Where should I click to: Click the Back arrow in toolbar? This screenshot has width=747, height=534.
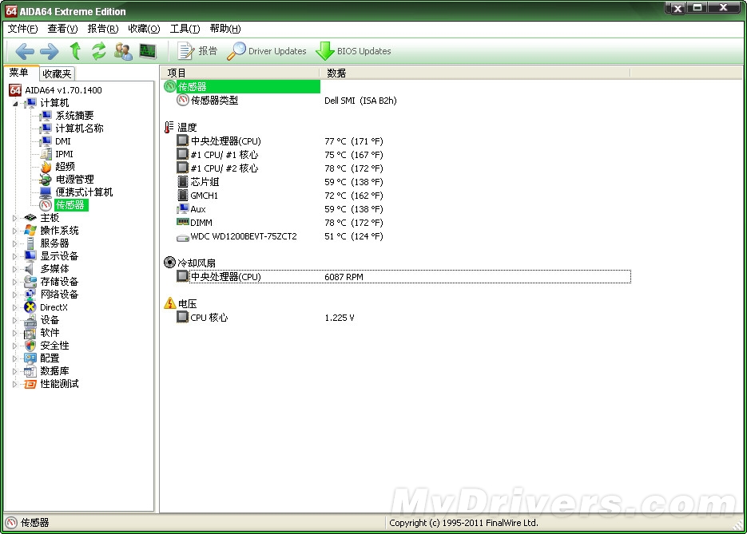point(25,51)
